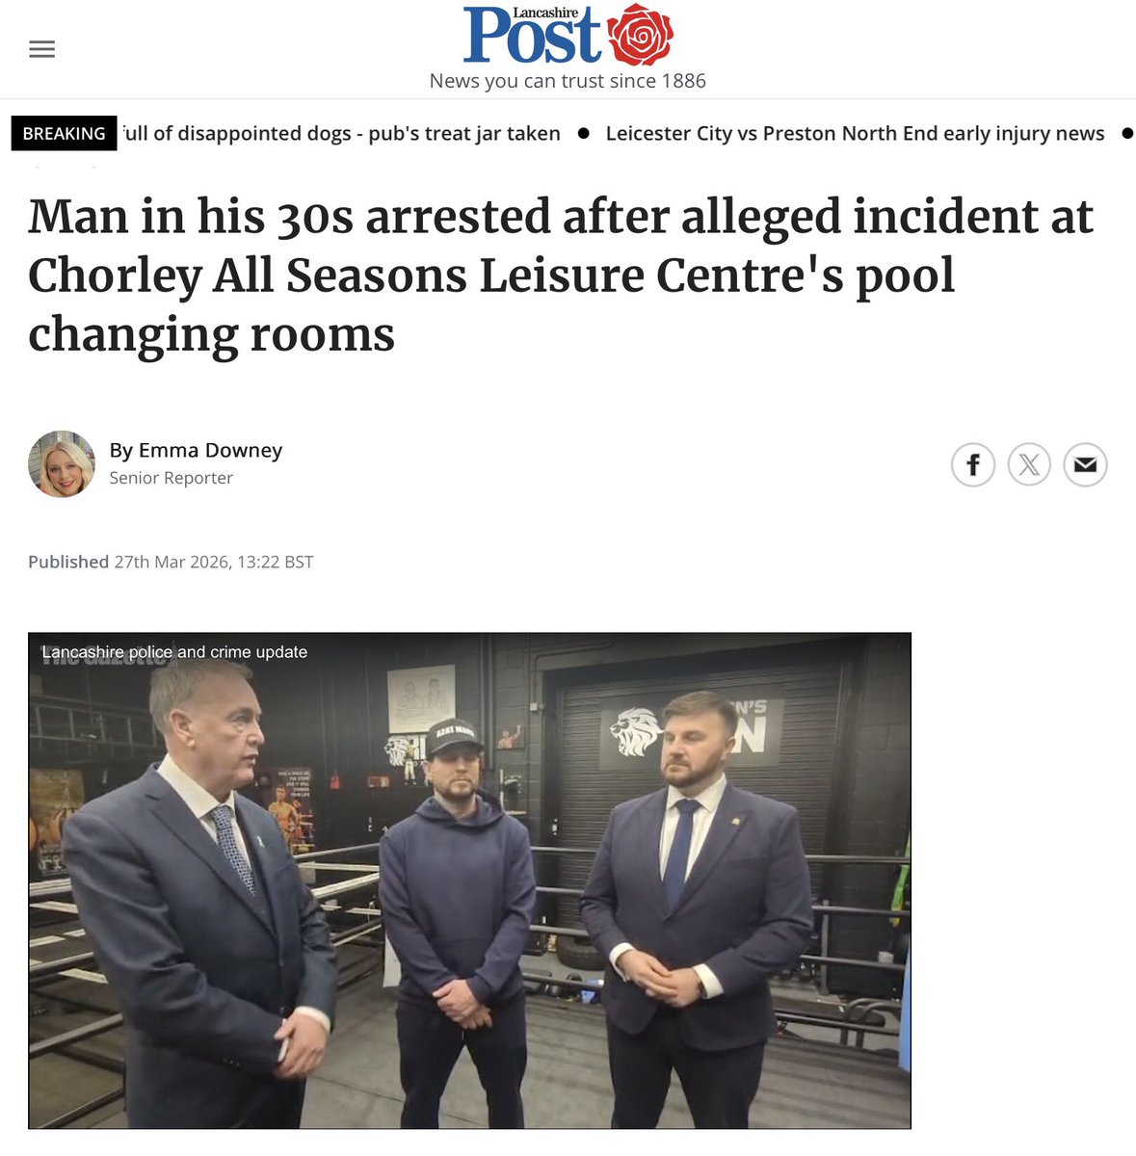Open the pub's treat jar taken story

[341, 133]
